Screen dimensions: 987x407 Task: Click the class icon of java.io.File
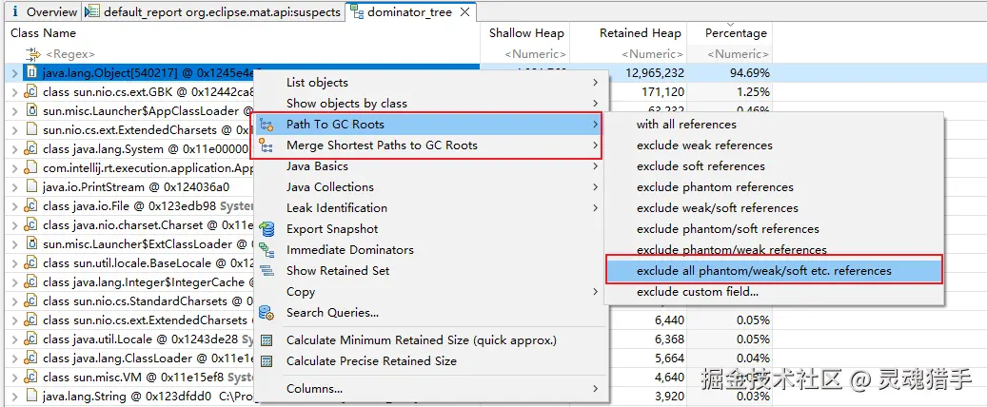pos(31,205)
